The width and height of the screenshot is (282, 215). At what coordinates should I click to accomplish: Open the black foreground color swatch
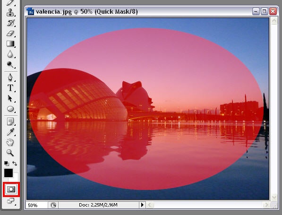coord(9,173)
